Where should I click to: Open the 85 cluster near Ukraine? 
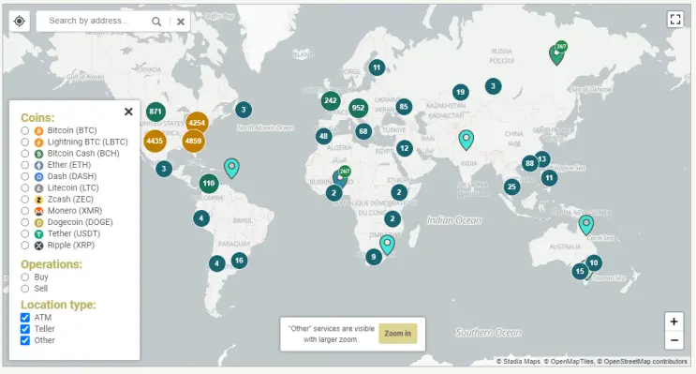404,107
